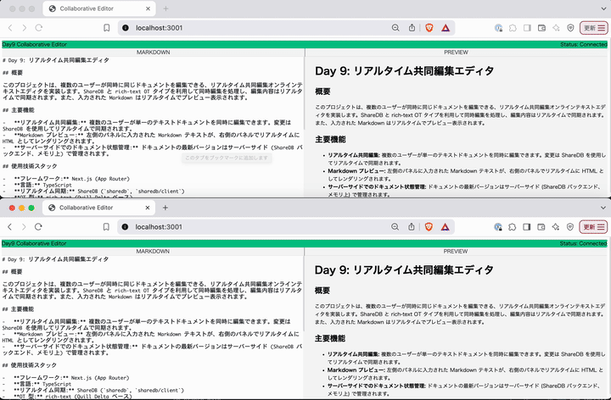
Task: Bookmark this tab in bottom browser window
Action: (x=106, y=227)
